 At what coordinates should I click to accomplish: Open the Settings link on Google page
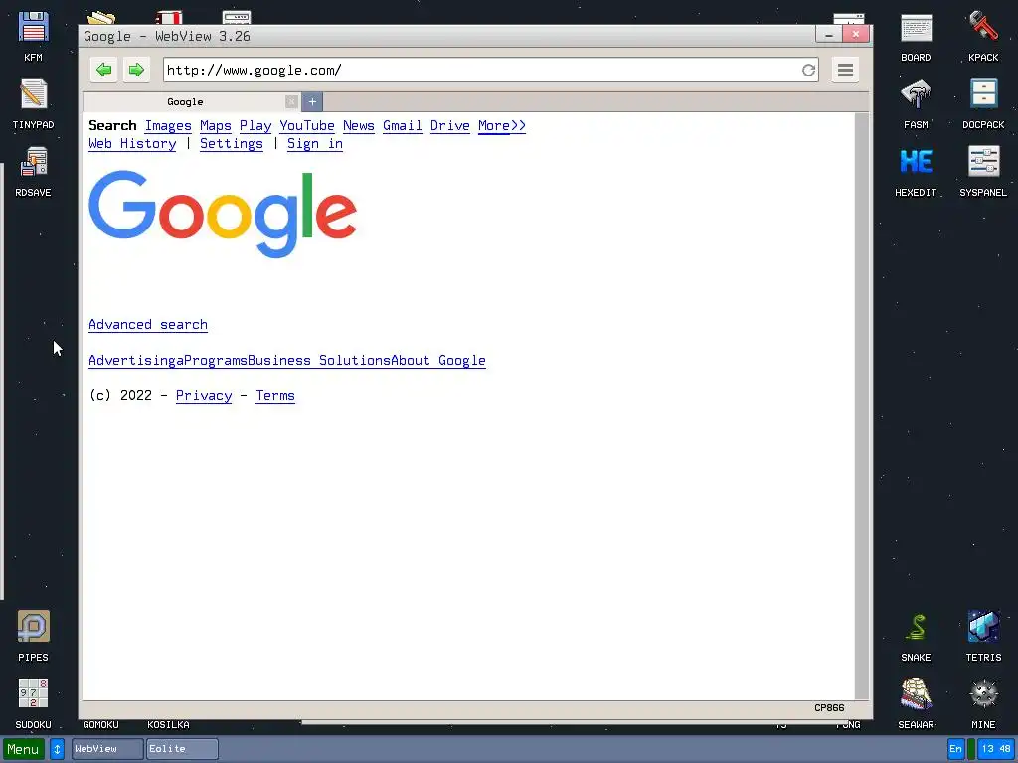[232, 144]
